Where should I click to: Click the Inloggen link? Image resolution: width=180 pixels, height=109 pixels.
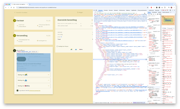(80, 12)
